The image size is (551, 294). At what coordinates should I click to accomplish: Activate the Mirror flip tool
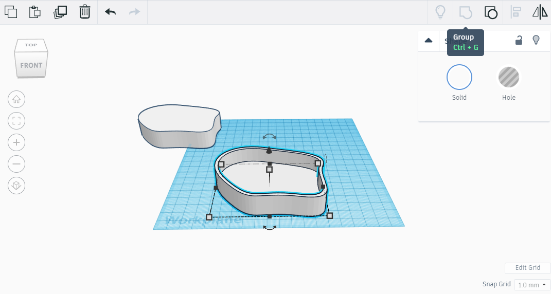coord(540,12)
